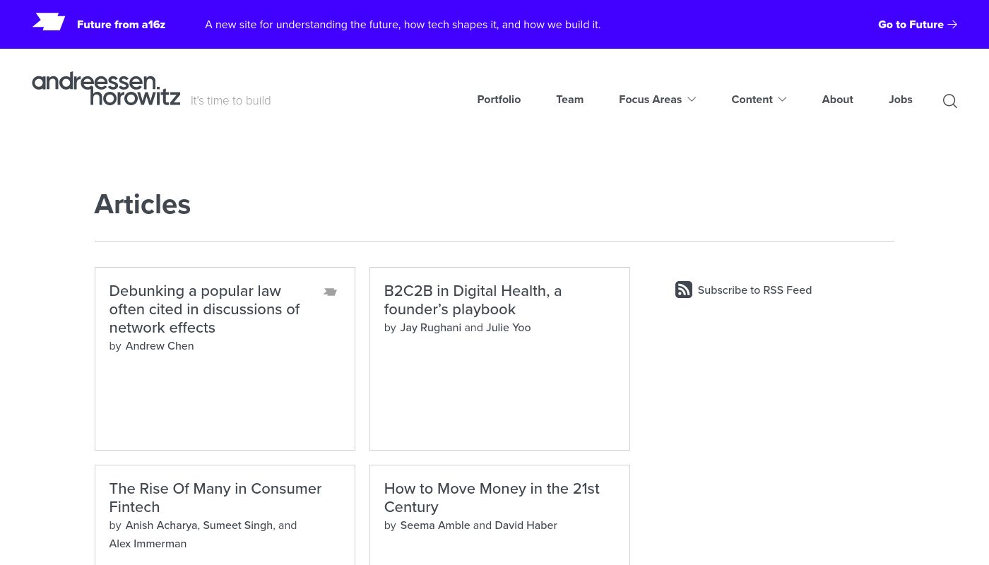Open the article by Andrew Chen

pyautogui.click(x=204, y=309)
